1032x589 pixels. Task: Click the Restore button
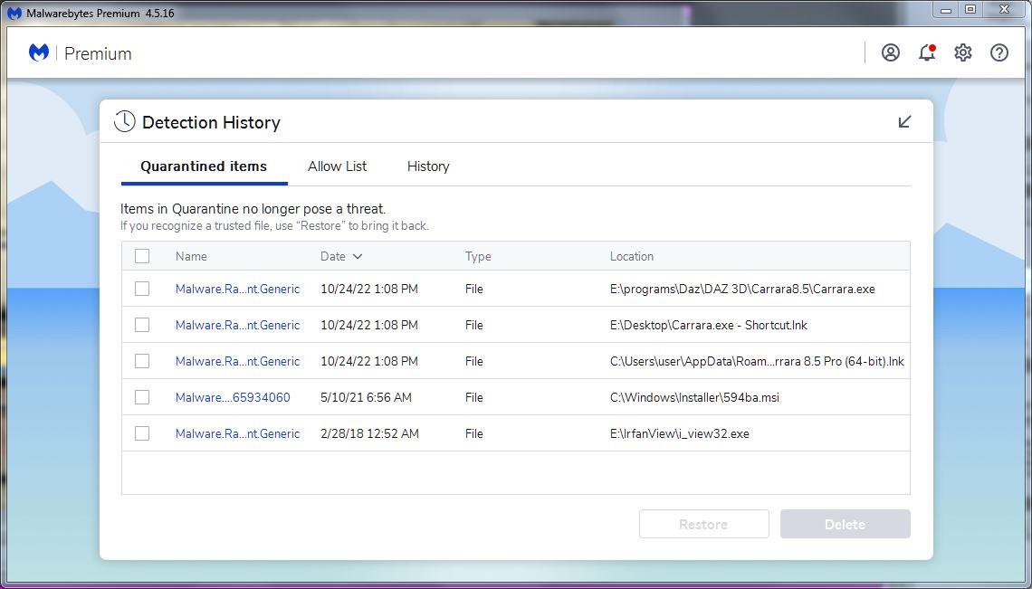pyautogui.click(x=703, y=524)
